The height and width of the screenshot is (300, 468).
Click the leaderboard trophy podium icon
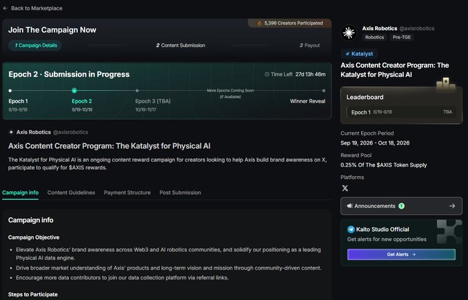[x=446, y=83]
